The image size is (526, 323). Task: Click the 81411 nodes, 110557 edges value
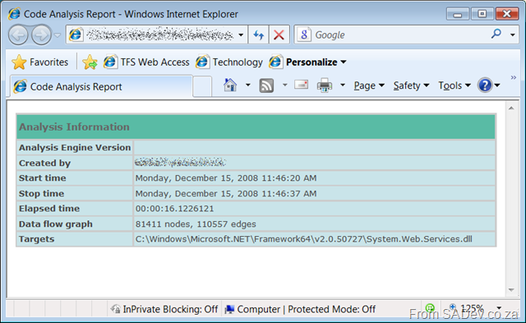[196, 224]
